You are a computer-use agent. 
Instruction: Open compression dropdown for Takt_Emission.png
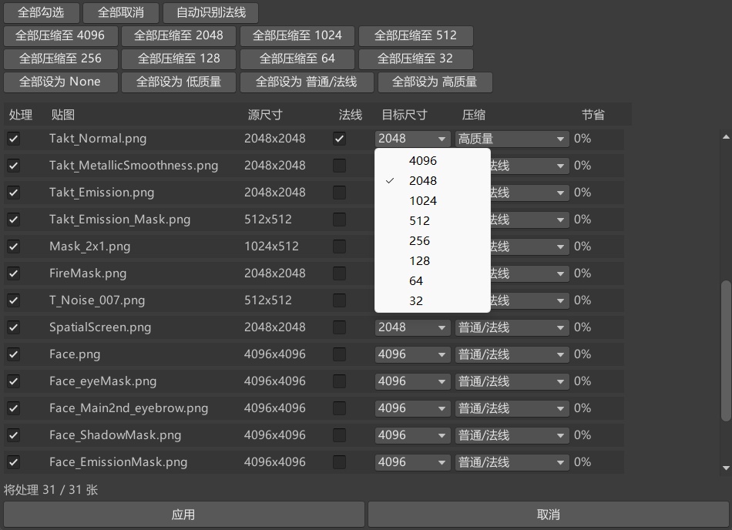coord(530,193)
